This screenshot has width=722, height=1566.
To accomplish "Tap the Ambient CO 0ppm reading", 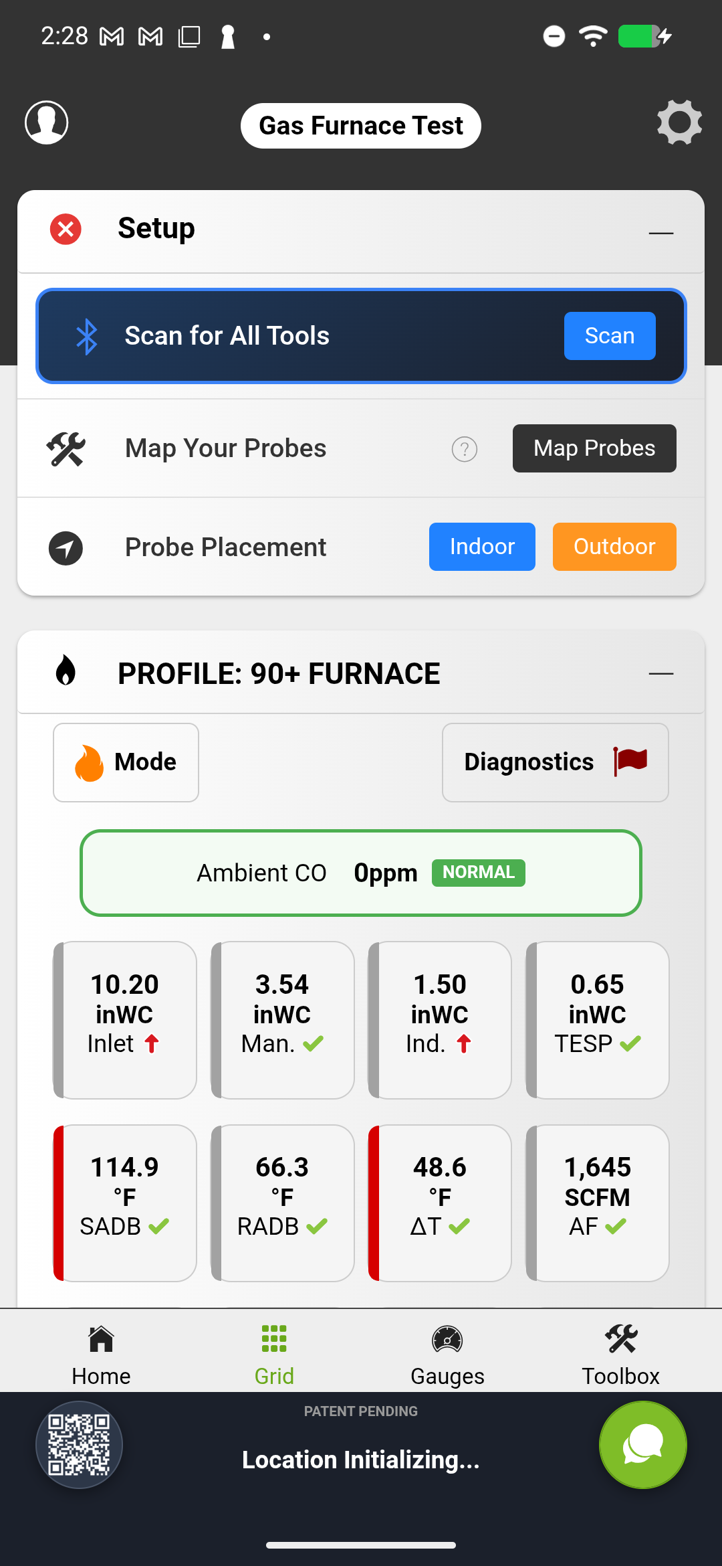I will pyautogui.click(x=361, y=873).
